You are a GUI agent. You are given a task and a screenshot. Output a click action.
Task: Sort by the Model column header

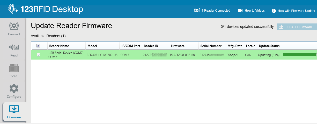tap(92, 46)
